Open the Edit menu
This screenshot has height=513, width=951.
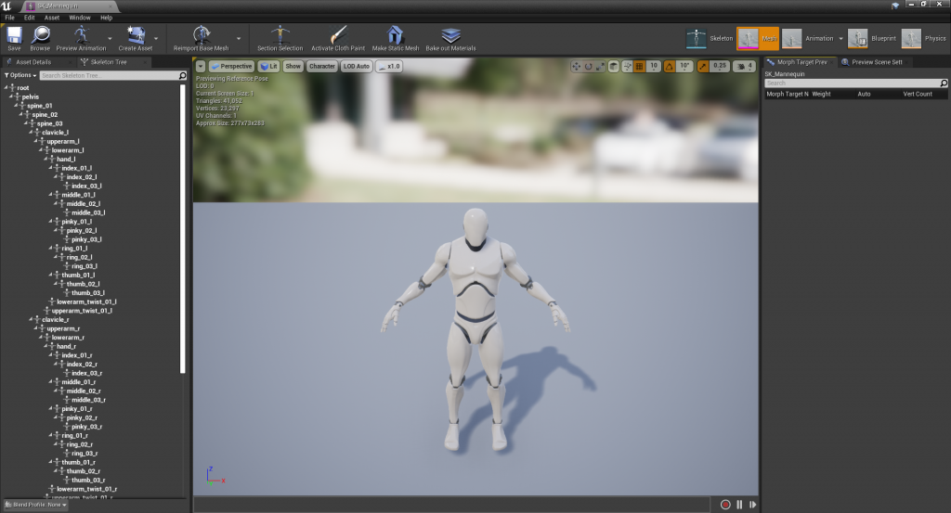pyautogui.click(x=29, y=18)
